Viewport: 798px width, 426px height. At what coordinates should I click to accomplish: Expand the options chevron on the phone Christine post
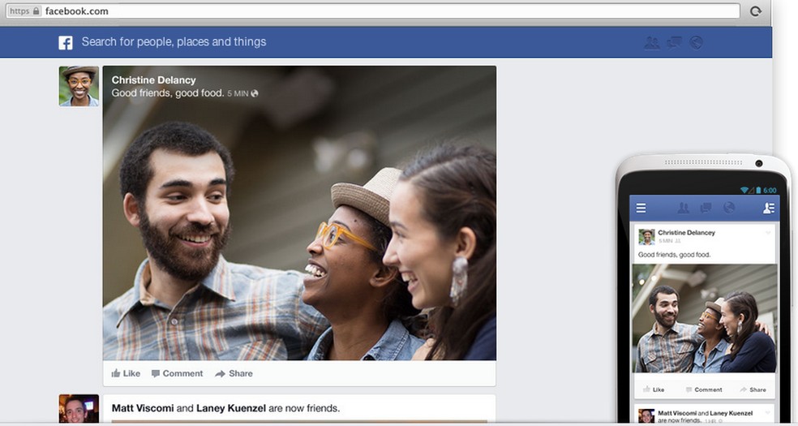click(768, 233)
